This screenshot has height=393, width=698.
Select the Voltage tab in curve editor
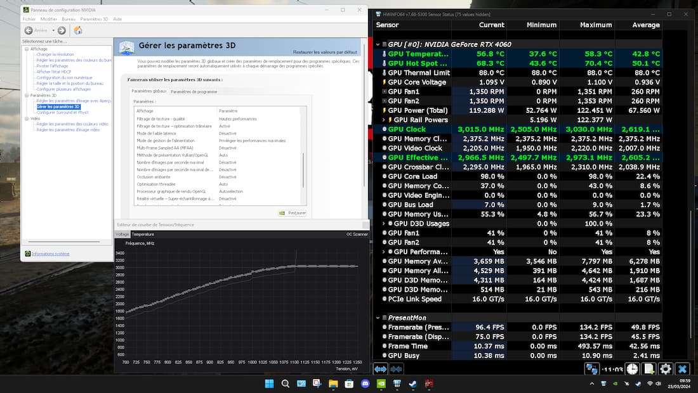(x=122, y=235)
